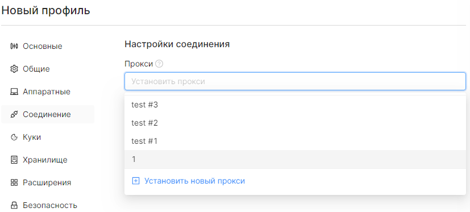The width and height of the screenshot is (470, 212).
Task: Click the Общие gear icon
Action: pos(14,69)
